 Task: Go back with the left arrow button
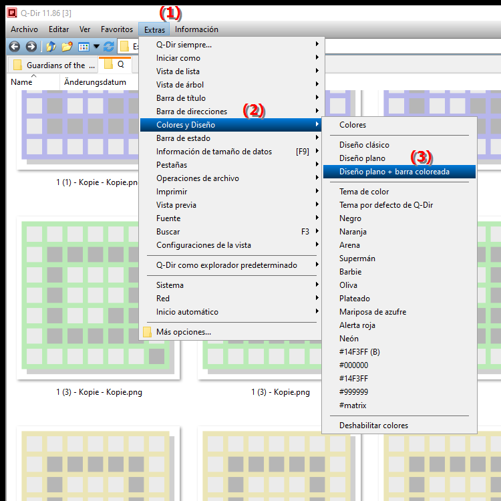pos(15,47)
